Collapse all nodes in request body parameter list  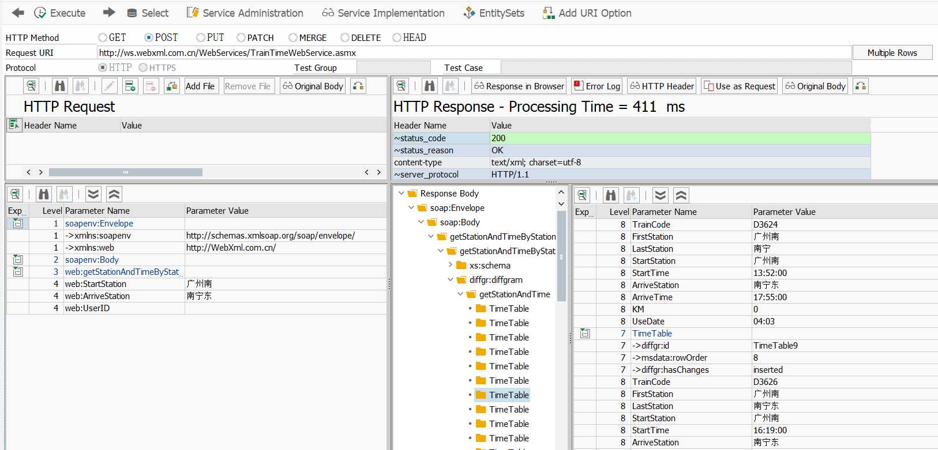click(x=114, y=194)
